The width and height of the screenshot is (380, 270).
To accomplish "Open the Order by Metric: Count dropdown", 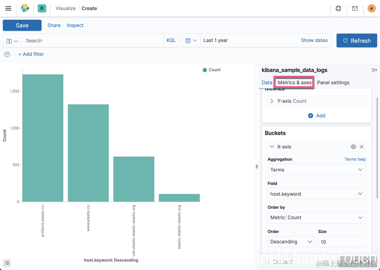I will (317, 218).
